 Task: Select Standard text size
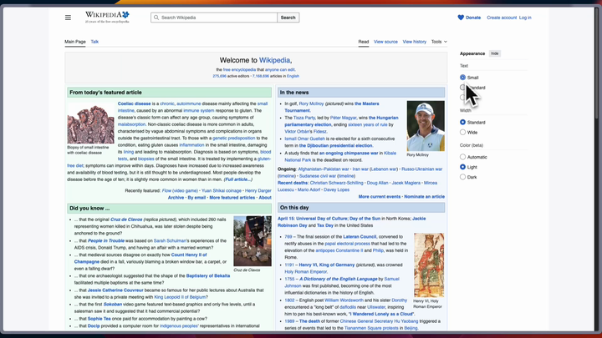(x=462, y=88)
